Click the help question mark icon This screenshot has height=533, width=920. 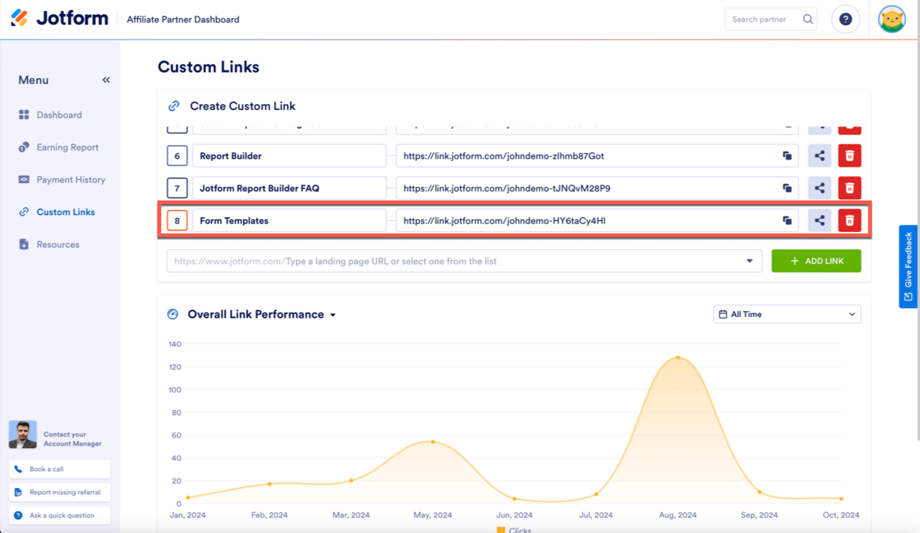click(x=845, y=19)
